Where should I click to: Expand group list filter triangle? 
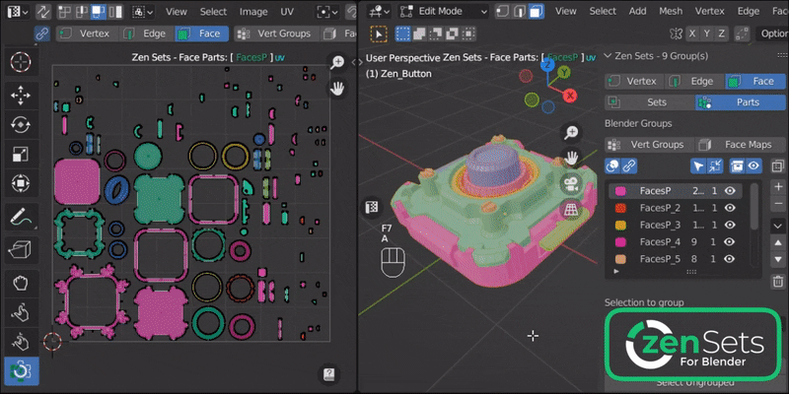617,272
